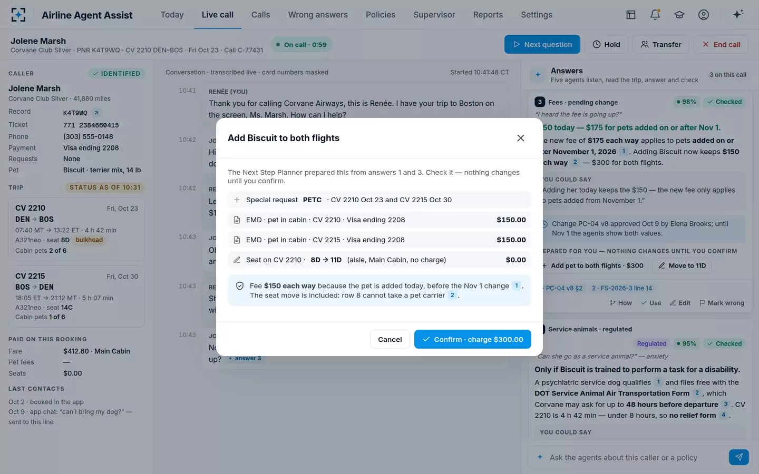Screen dimensions: 759x474
Task: Click Edit on the Fees answer
Action: click(x=680, y=303)
